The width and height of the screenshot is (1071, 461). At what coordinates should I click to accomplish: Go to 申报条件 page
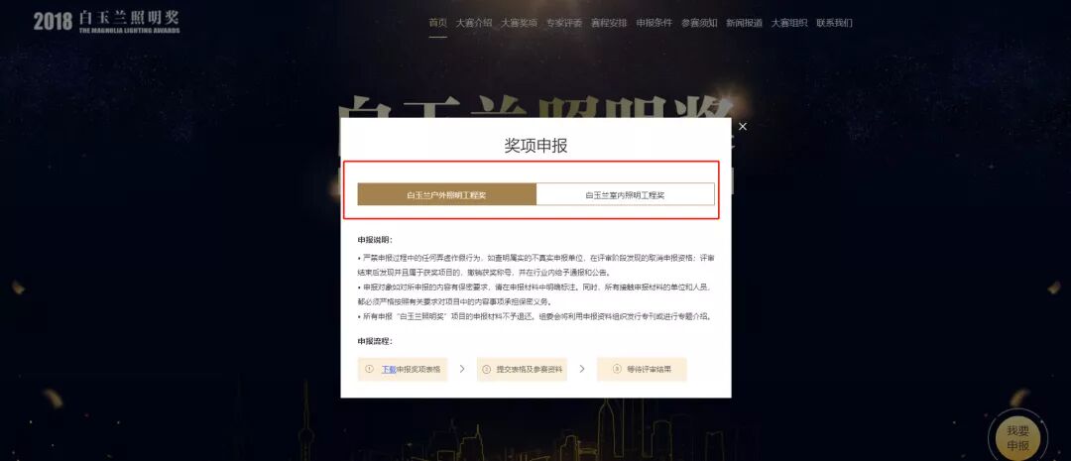pyautogui.click(x=654, y=23)
